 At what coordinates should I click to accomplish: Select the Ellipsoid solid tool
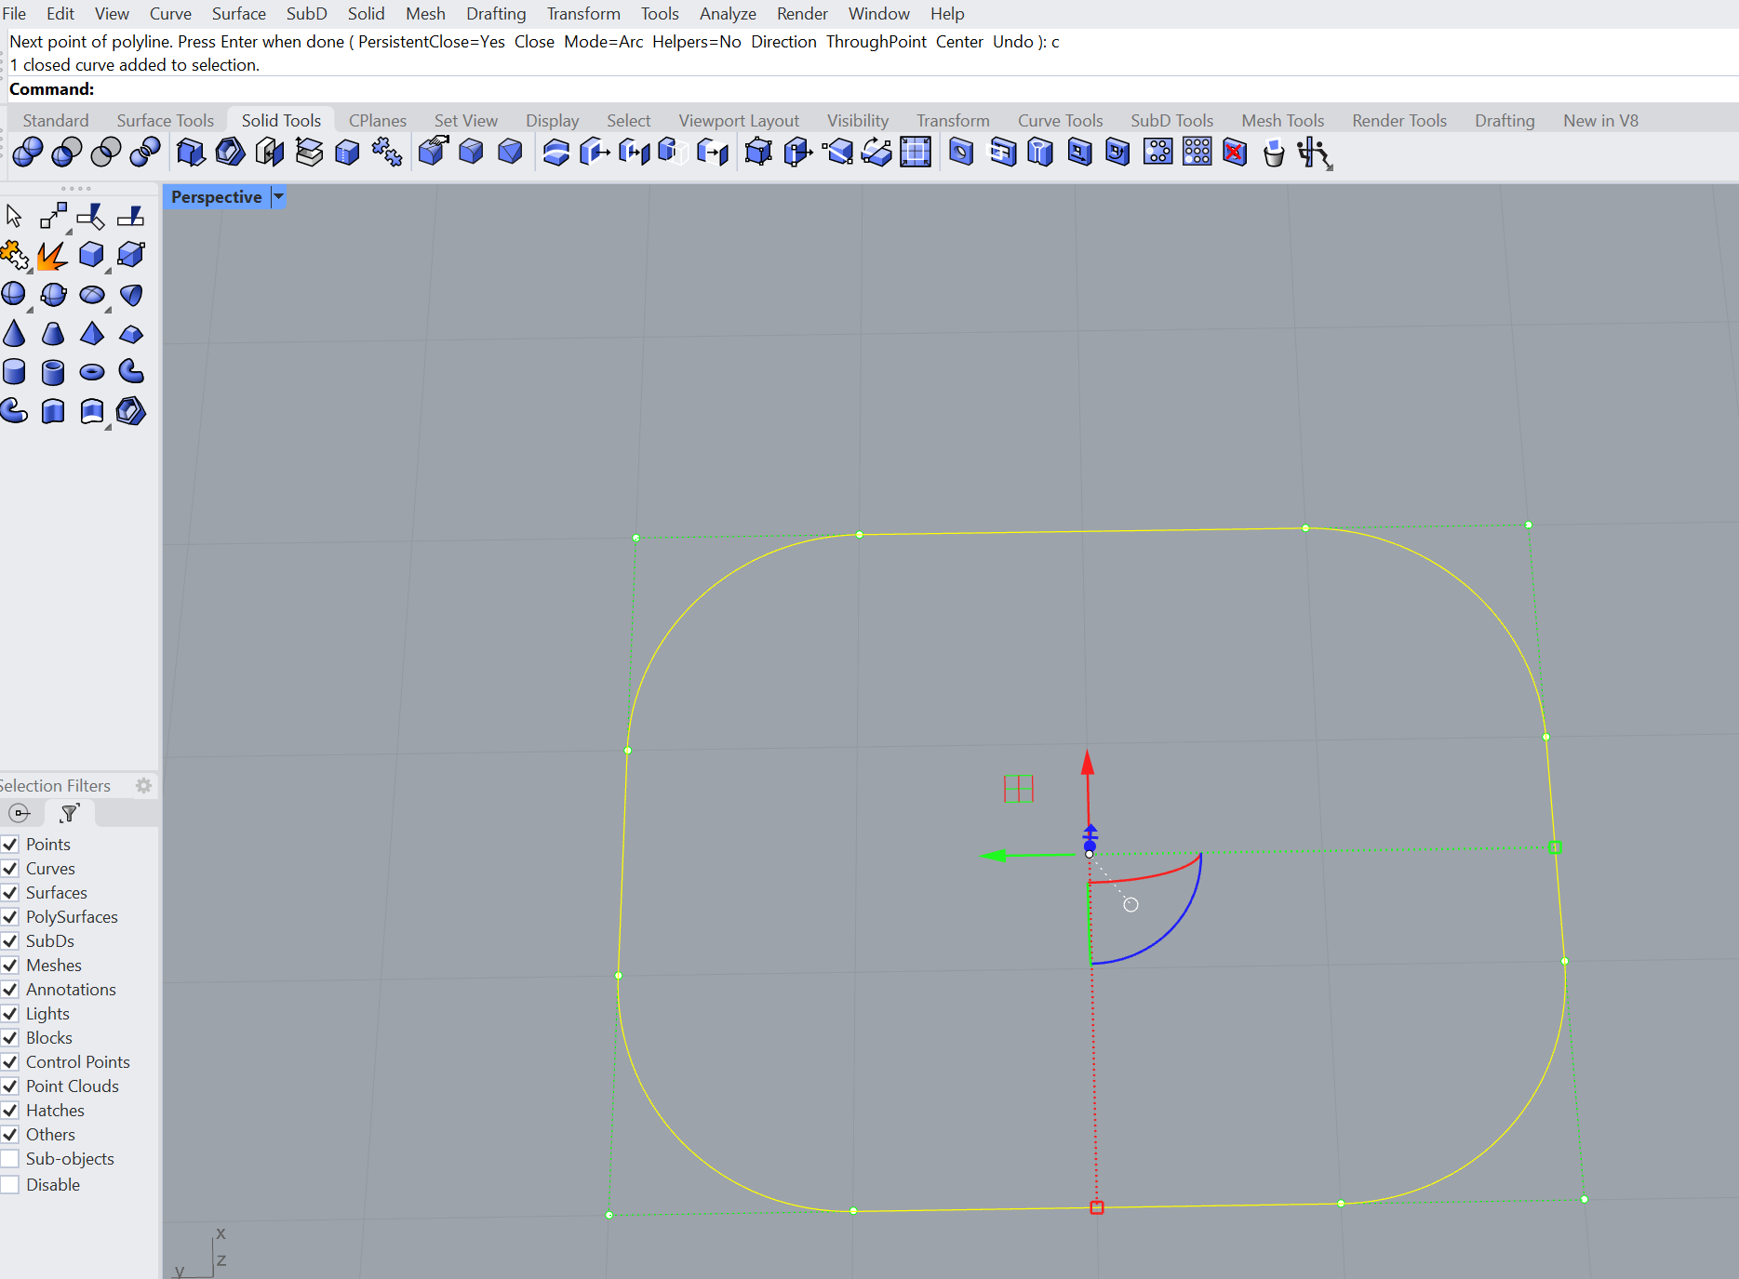(x=92, y=295)
